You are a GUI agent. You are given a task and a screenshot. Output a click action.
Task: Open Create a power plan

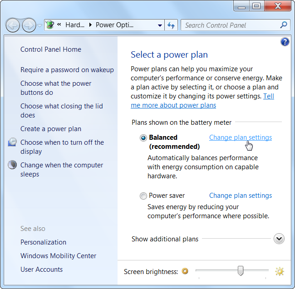point(51,129)
